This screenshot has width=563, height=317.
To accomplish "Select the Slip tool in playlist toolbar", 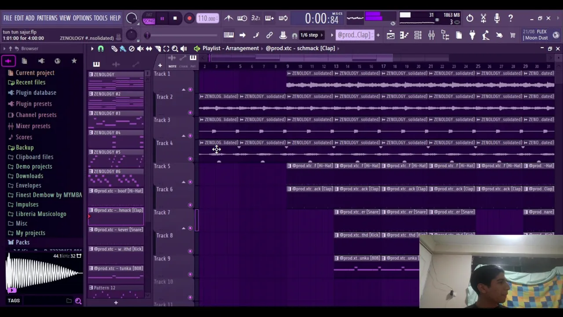I will point(149,48).
